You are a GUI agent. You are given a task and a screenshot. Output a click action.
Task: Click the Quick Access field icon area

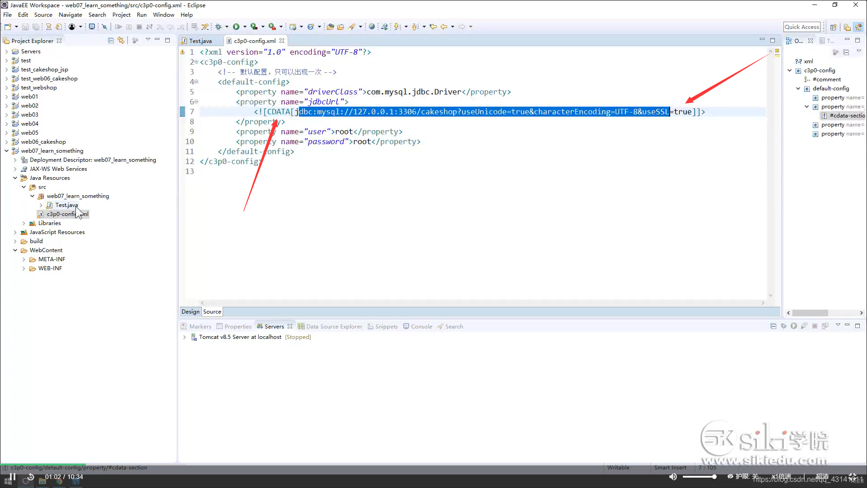(x=802, y=27)
